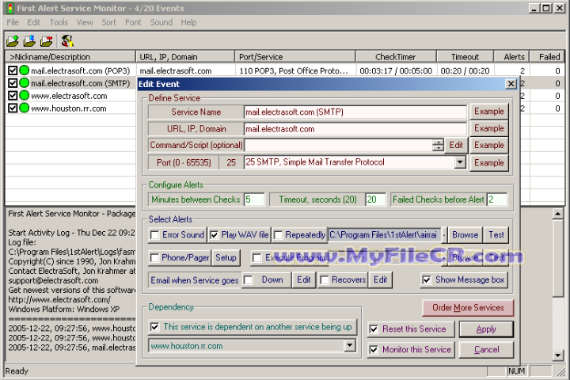Sort by URL, IP, Domain column header
The image size is (570, 380).
click(x=185, y=57)
